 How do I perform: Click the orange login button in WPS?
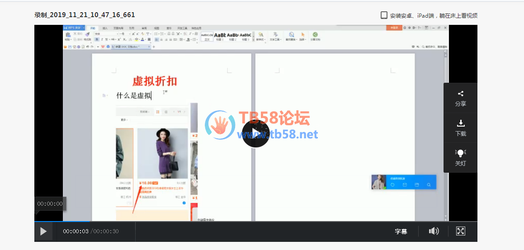[x=394, y=28]
